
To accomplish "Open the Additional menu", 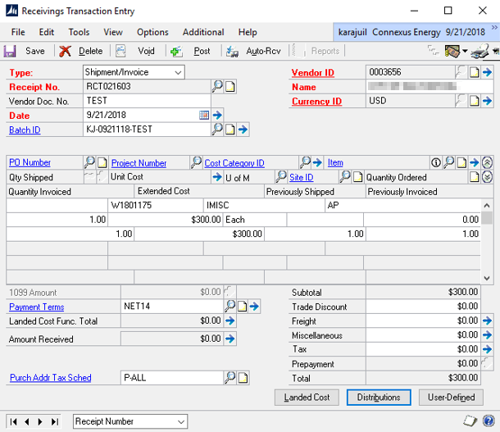I will click(203, 32).
